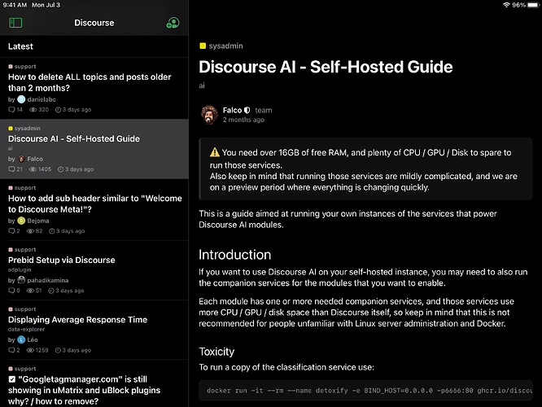Click '2 months ago' post timestamp
This screenshot has width=542, height=407.
click(243, 120)
